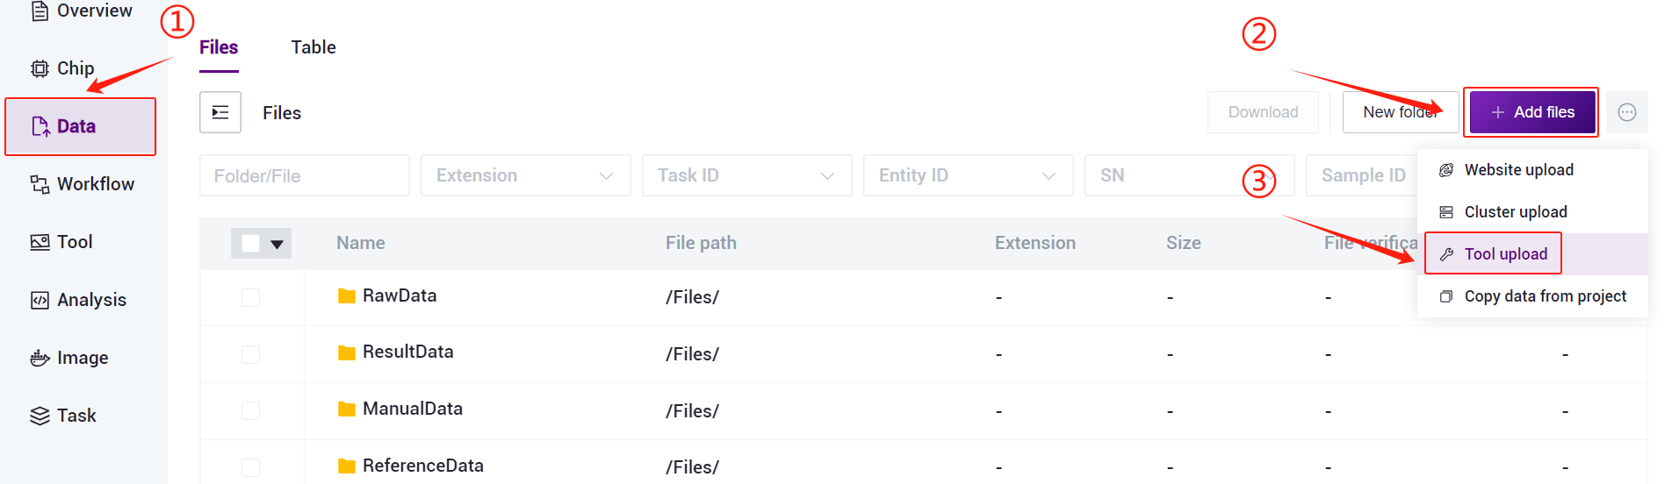The height and width of the screenshot is (484, 1679).
Task: Expand the Extension filter dropdown
Action: pos(526,175)
